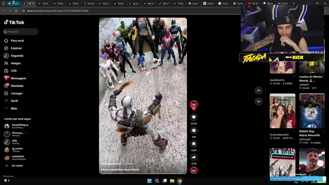The width and height of the screenshot is (329, 185).
Task: Switch to the ChatGPT tab
Action: click(209, 4)
